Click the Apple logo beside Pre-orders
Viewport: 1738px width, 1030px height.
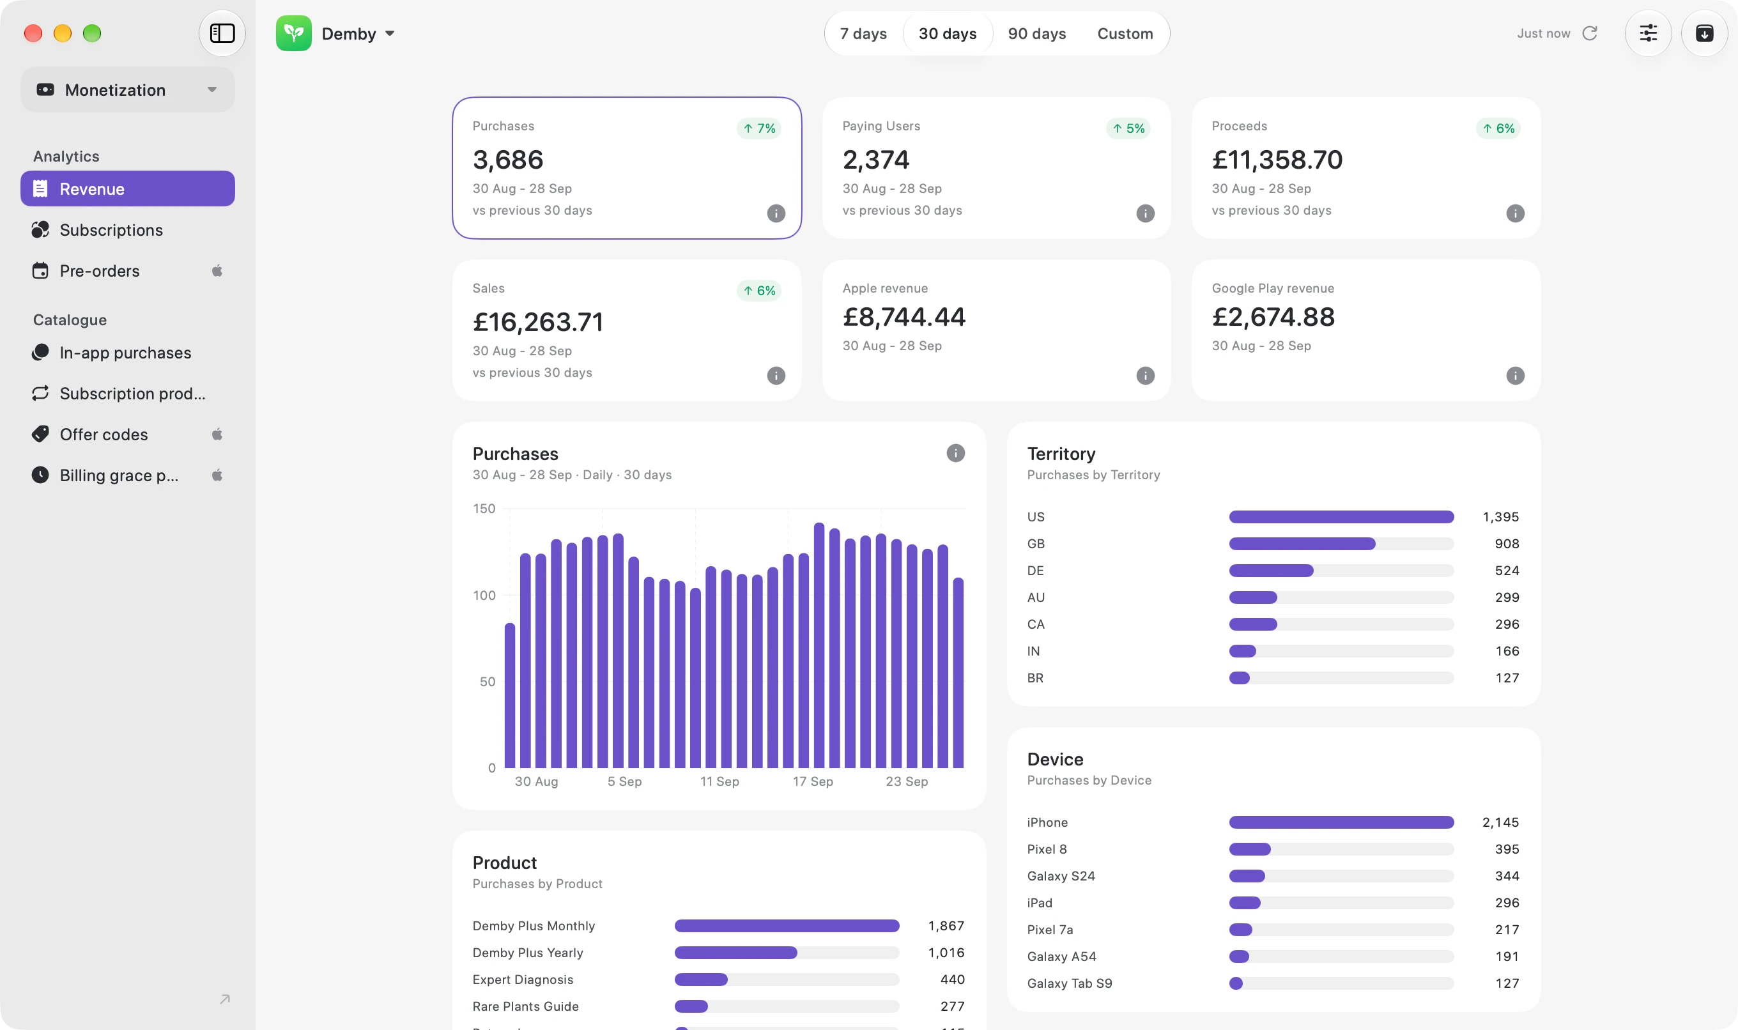(x=217, y=271)
